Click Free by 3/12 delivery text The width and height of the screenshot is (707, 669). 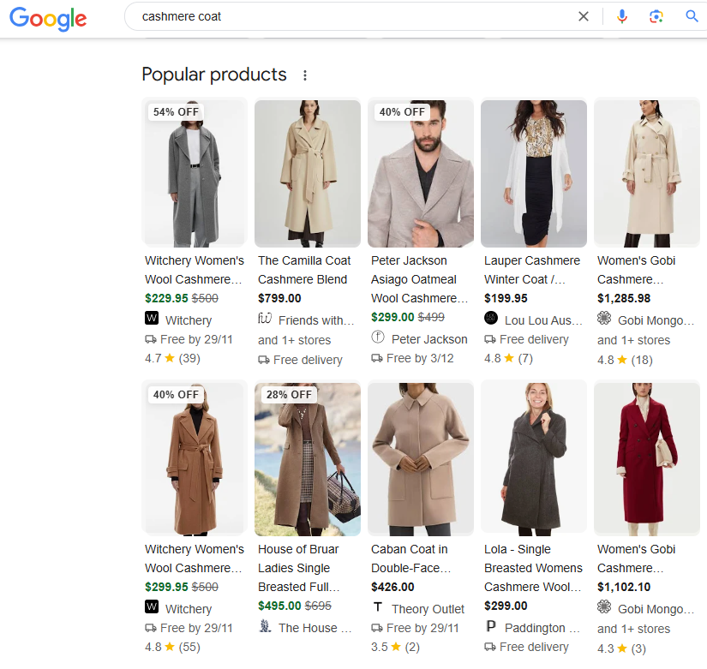click(420, 358)
